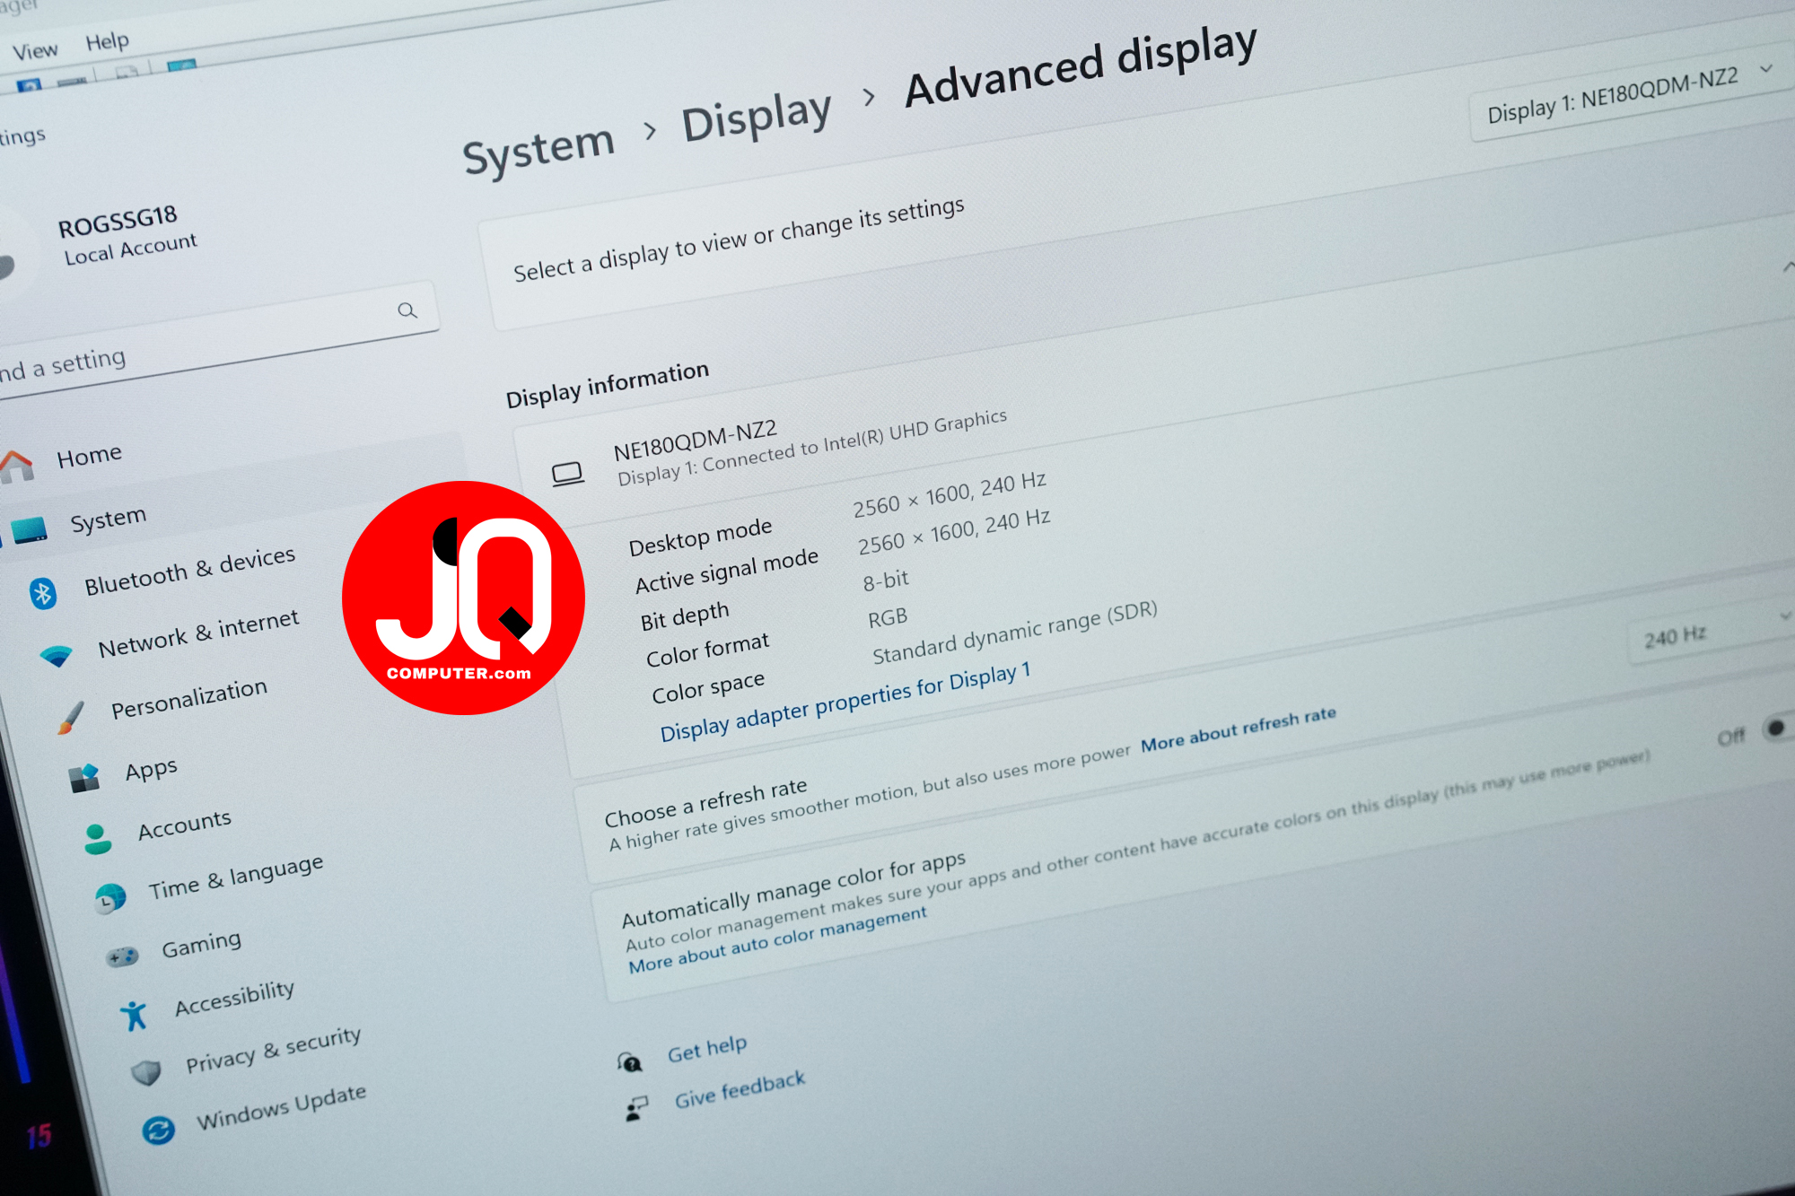The height and width of the screenshot is (1196, 1795).
Task: Click the Privacy & security shield icon
Action: 146,1072
